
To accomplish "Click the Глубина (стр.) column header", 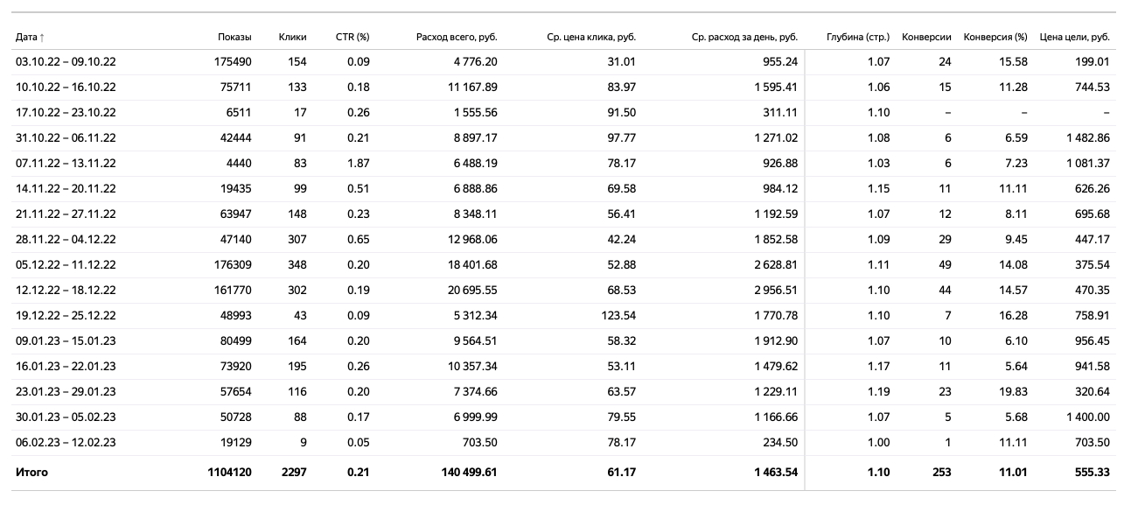I will (857, 37).
